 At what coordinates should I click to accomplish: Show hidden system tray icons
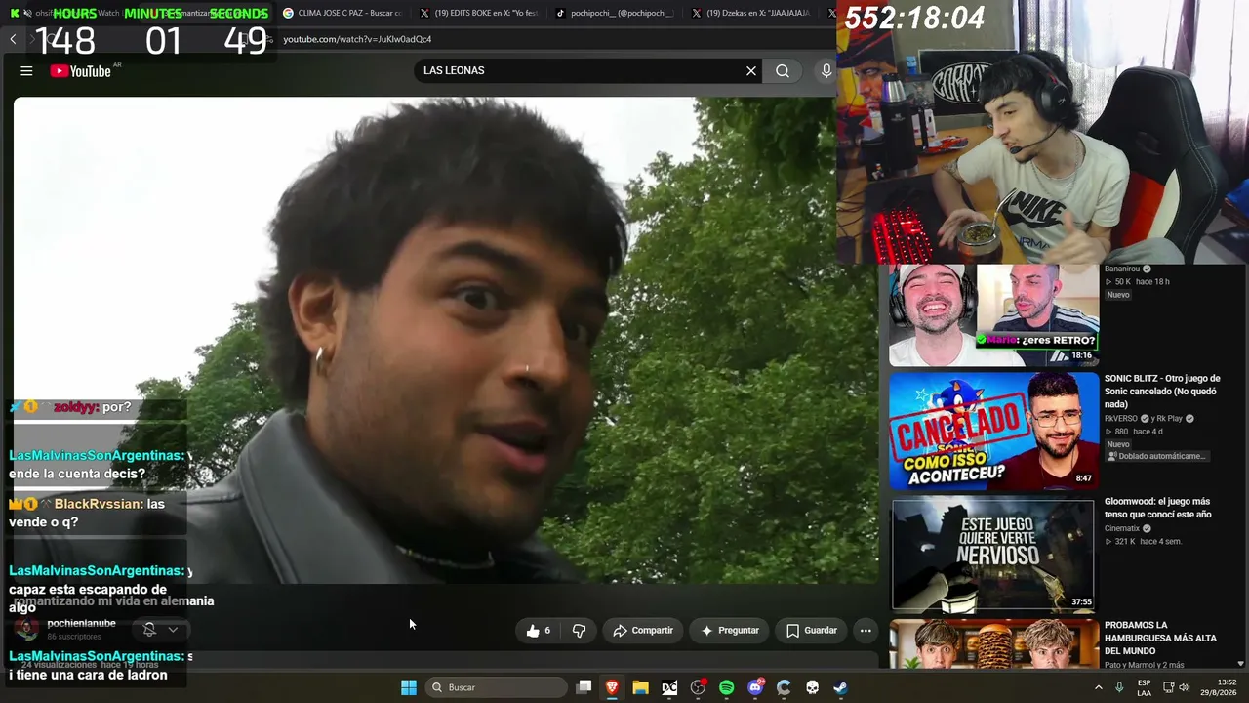(x=1099, y=687)
